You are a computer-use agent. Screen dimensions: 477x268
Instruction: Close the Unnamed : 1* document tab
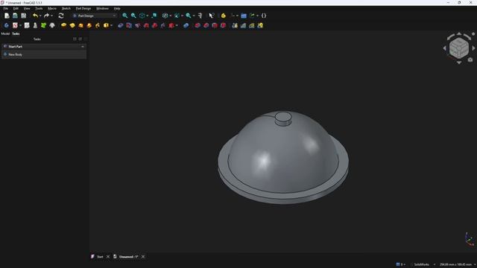[x=143, y=257]
